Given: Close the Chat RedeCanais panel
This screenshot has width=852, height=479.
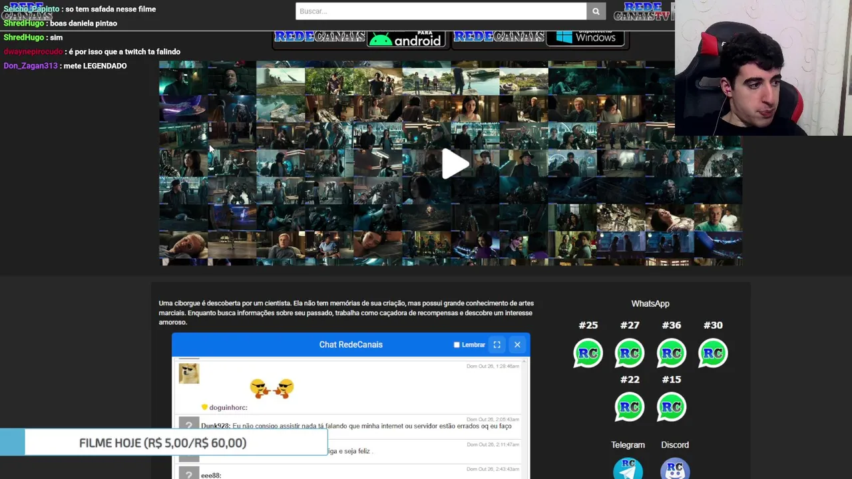Looking at the screenshot, I should pos(517,345).
